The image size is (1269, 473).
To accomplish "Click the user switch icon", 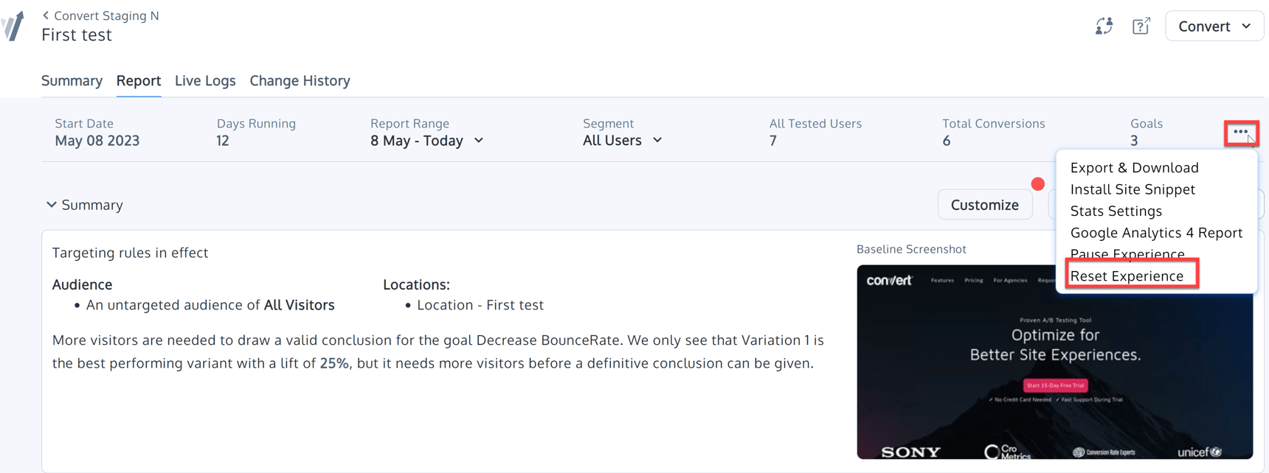I will click(1104, 27).
